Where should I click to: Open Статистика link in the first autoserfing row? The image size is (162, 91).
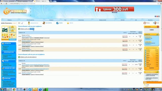[47, 66]
